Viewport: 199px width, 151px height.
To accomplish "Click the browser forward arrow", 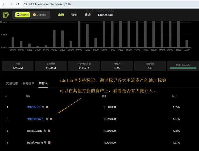I will [11, 4].
